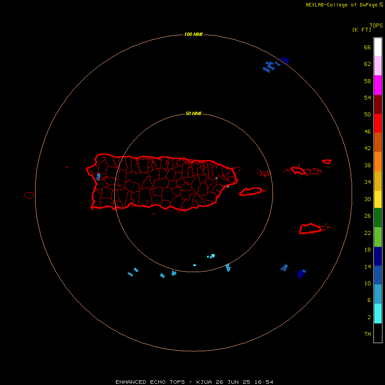Click the '50 NMI' range ring label
Image resolution: width=385 pixels, height=385 pixels.
(x=193, y=113)
